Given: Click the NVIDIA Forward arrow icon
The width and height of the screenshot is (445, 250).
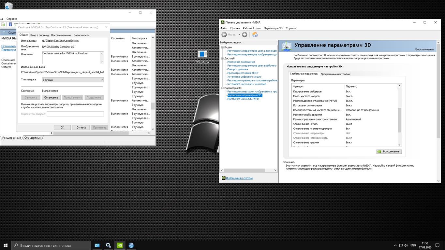Looking at the screenshot, I should pyautogui.click(x=245, y=35).
